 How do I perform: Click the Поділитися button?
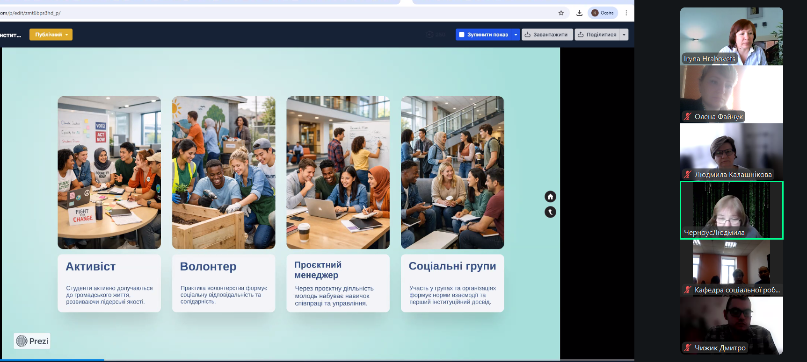pos(597,35)
